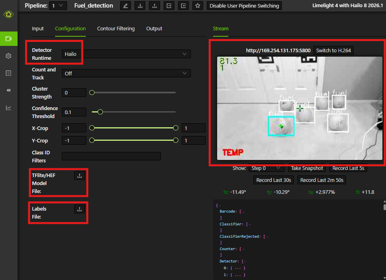Upload a Labels file
This screenshot has width=386, height=280.
coord(79,209)
